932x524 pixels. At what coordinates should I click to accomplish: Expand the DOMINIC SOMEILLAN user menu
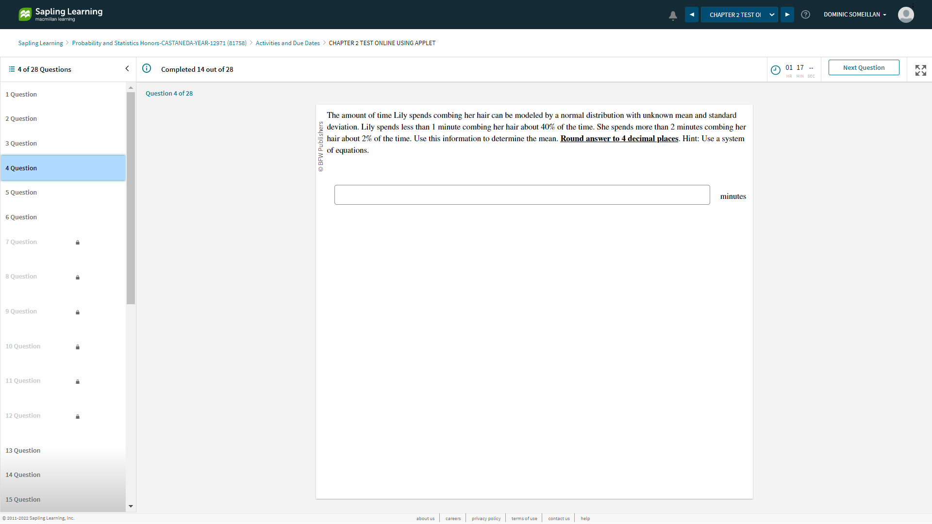(x=855, y=15)
